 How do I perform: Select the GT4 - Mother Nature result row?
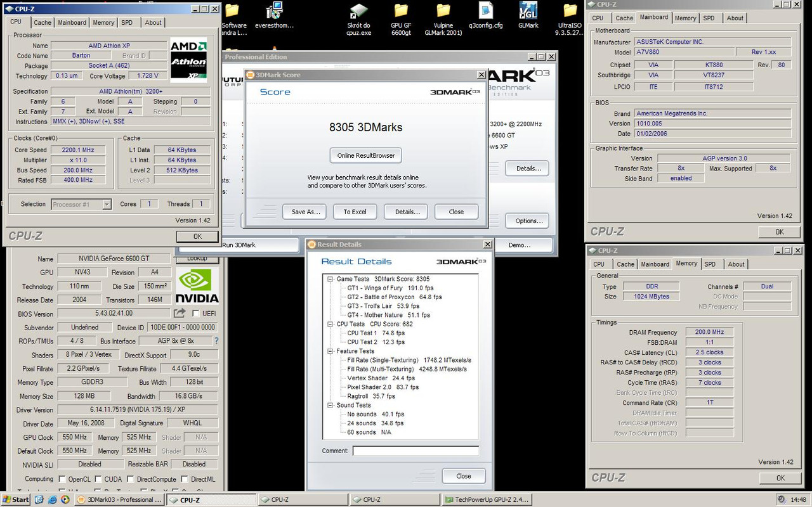pos(388,315)
